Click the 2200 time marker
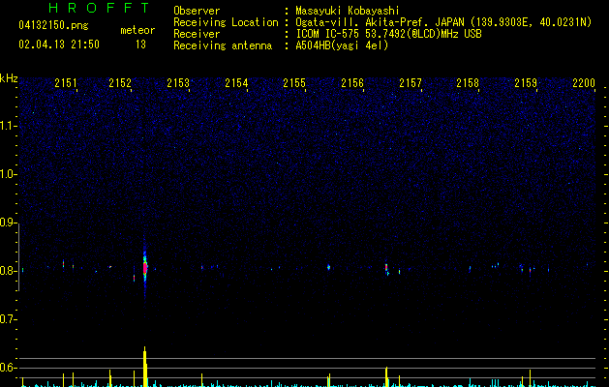The image size is (609, 387). (584, 83)
